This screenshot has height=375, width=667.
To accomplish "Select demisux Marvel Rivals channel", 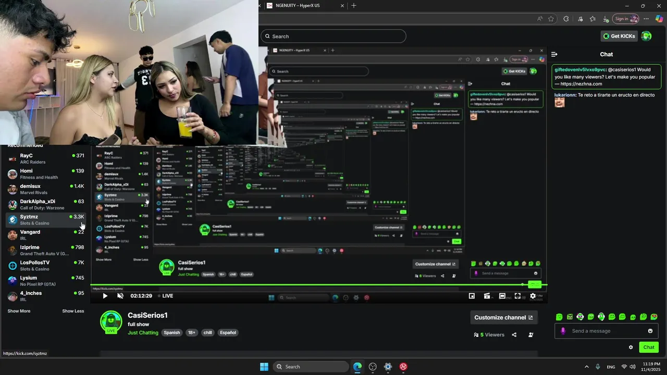I will pos(46,189).
